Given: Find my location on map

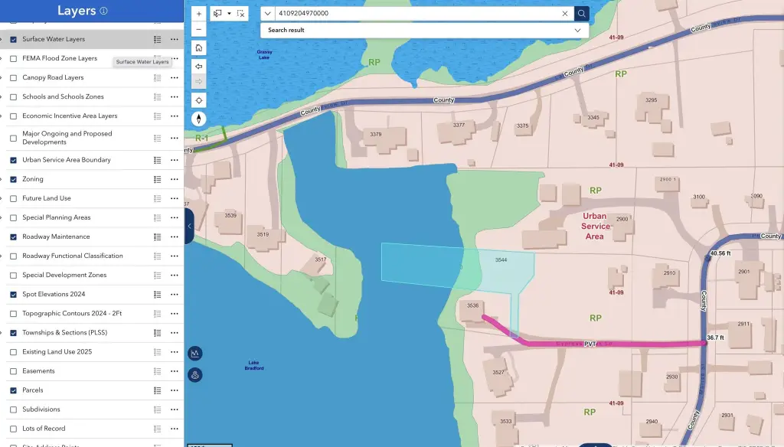Looking at the screenshot, I should point(198,100).
